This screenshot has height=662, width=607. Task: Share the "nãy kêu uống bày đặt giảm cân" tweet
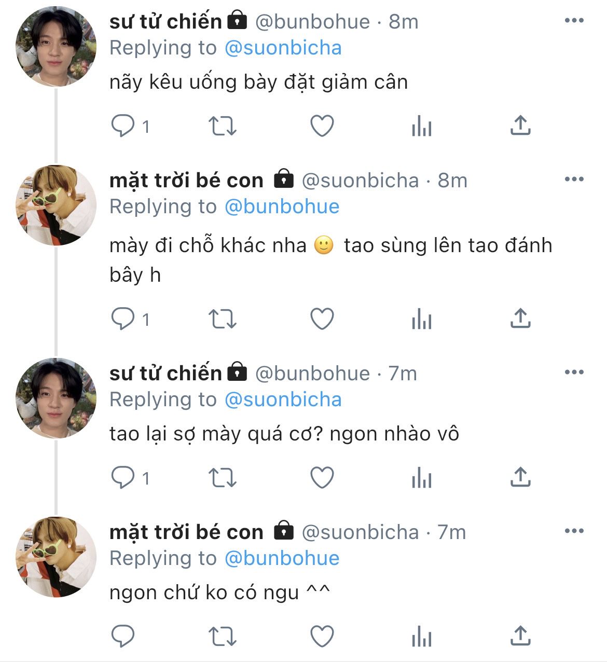tap(520, 126)
